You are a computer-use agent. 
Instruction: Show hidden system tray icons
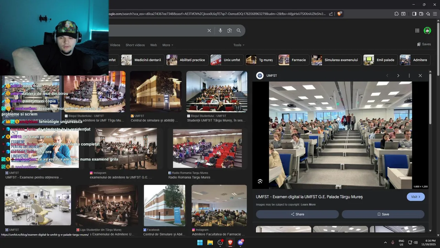click(385, 242)
